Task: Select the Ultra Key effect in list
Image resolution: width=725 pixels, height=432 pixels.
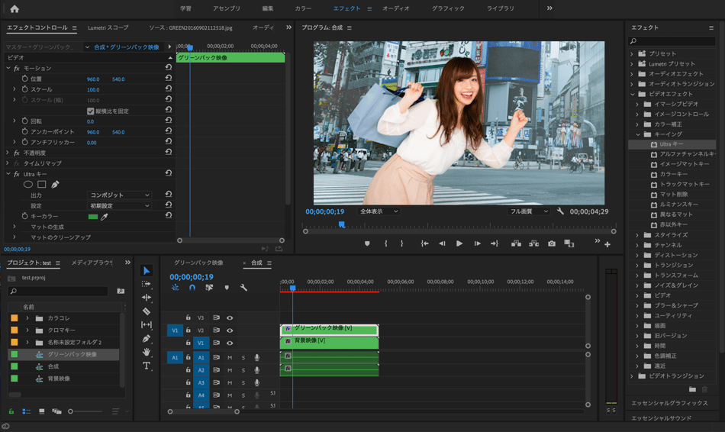Action: tap(672, 144)
